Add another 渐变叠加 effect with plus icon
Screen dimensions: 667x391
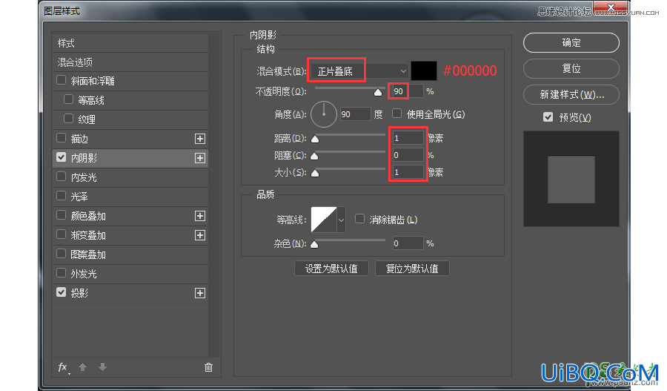(x=200, y=235)
